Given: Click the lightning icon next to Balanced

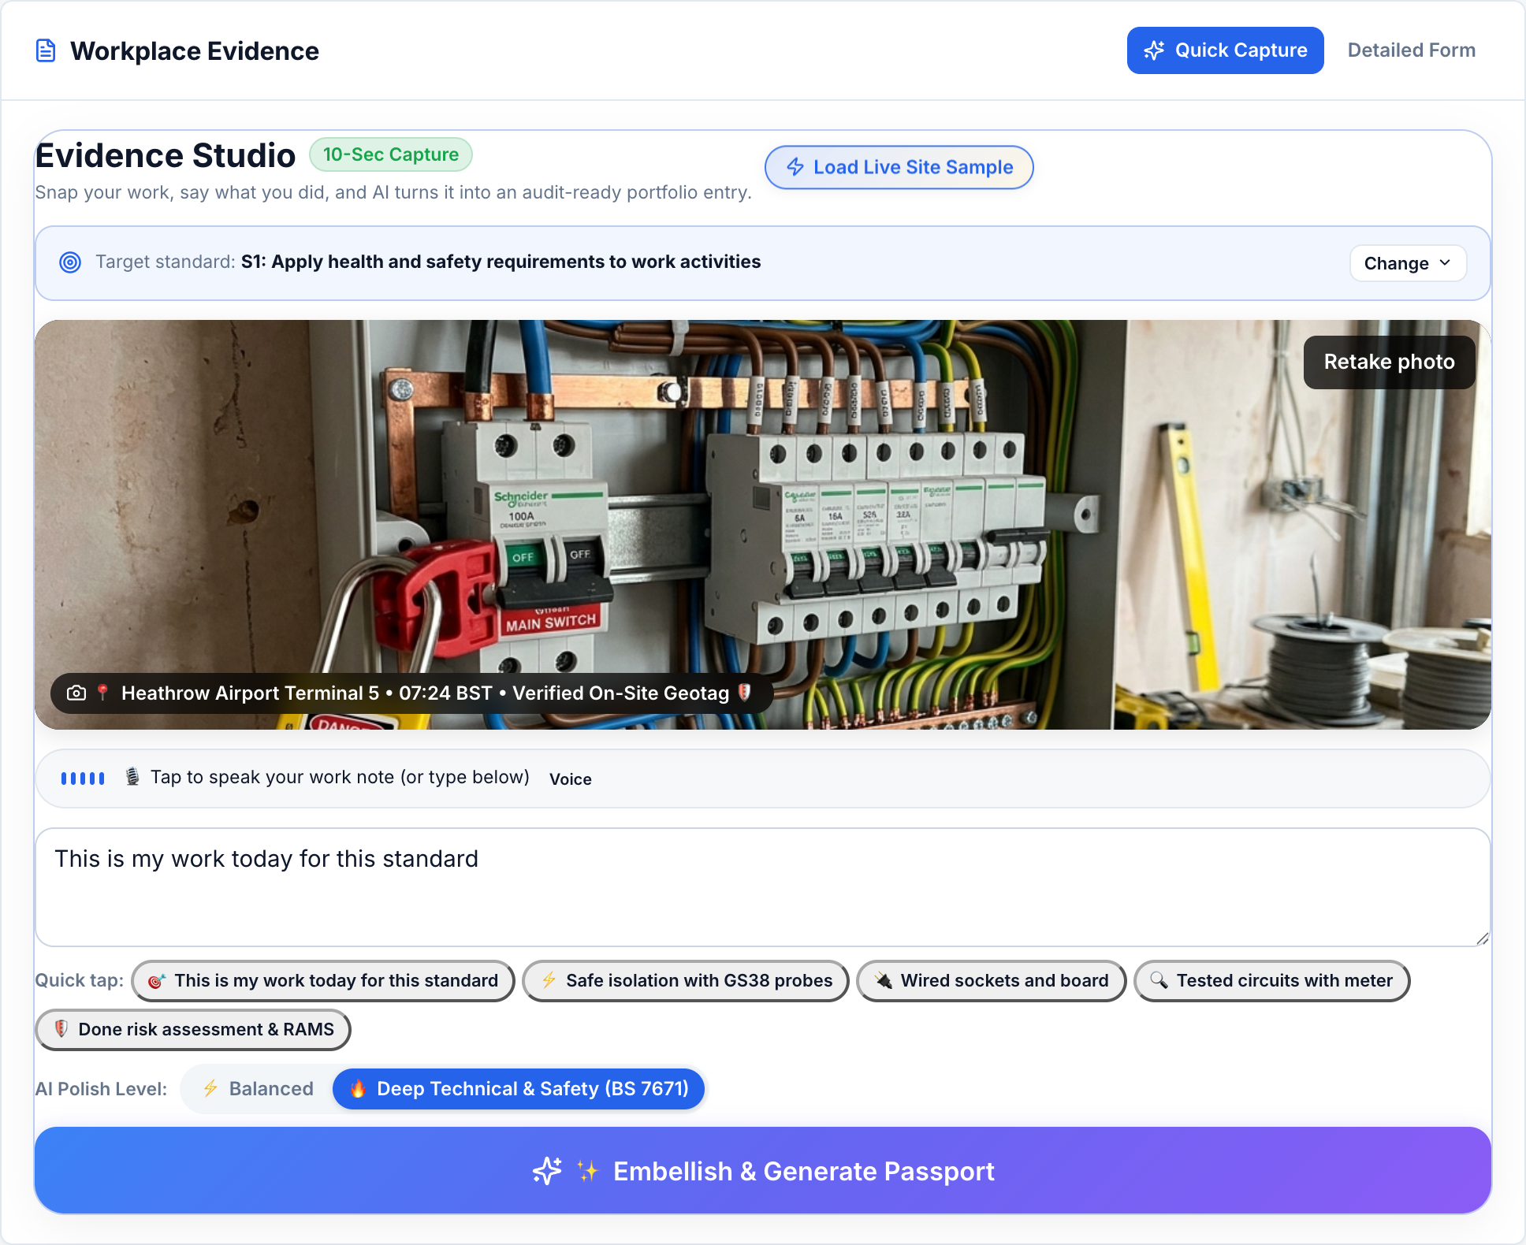Looking at the screenshot, I should (x=210, y=1089).
